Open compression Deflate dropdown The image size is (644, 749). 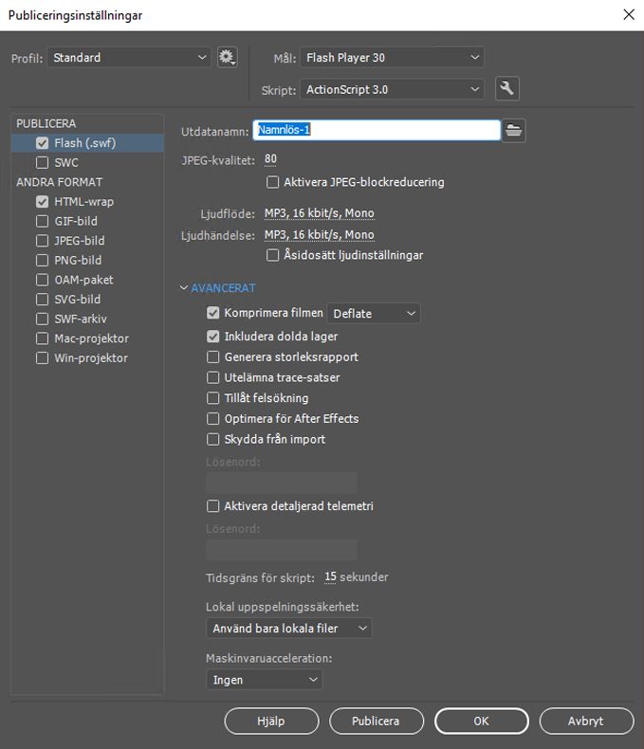(374, 314)
